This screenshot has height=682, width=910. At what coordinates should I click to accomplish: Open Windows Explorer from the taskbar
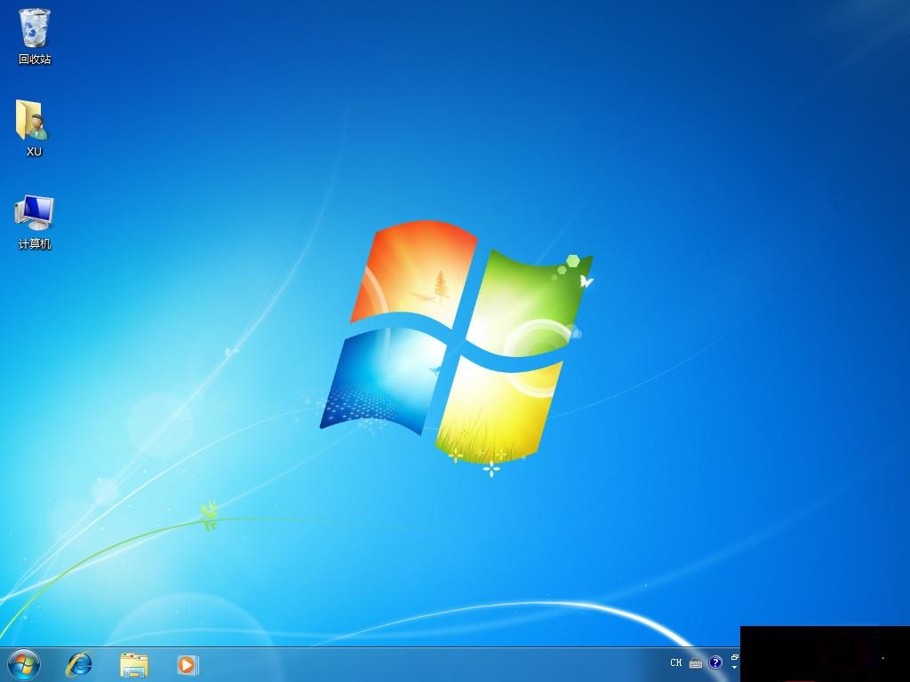(x=134, y=663)
